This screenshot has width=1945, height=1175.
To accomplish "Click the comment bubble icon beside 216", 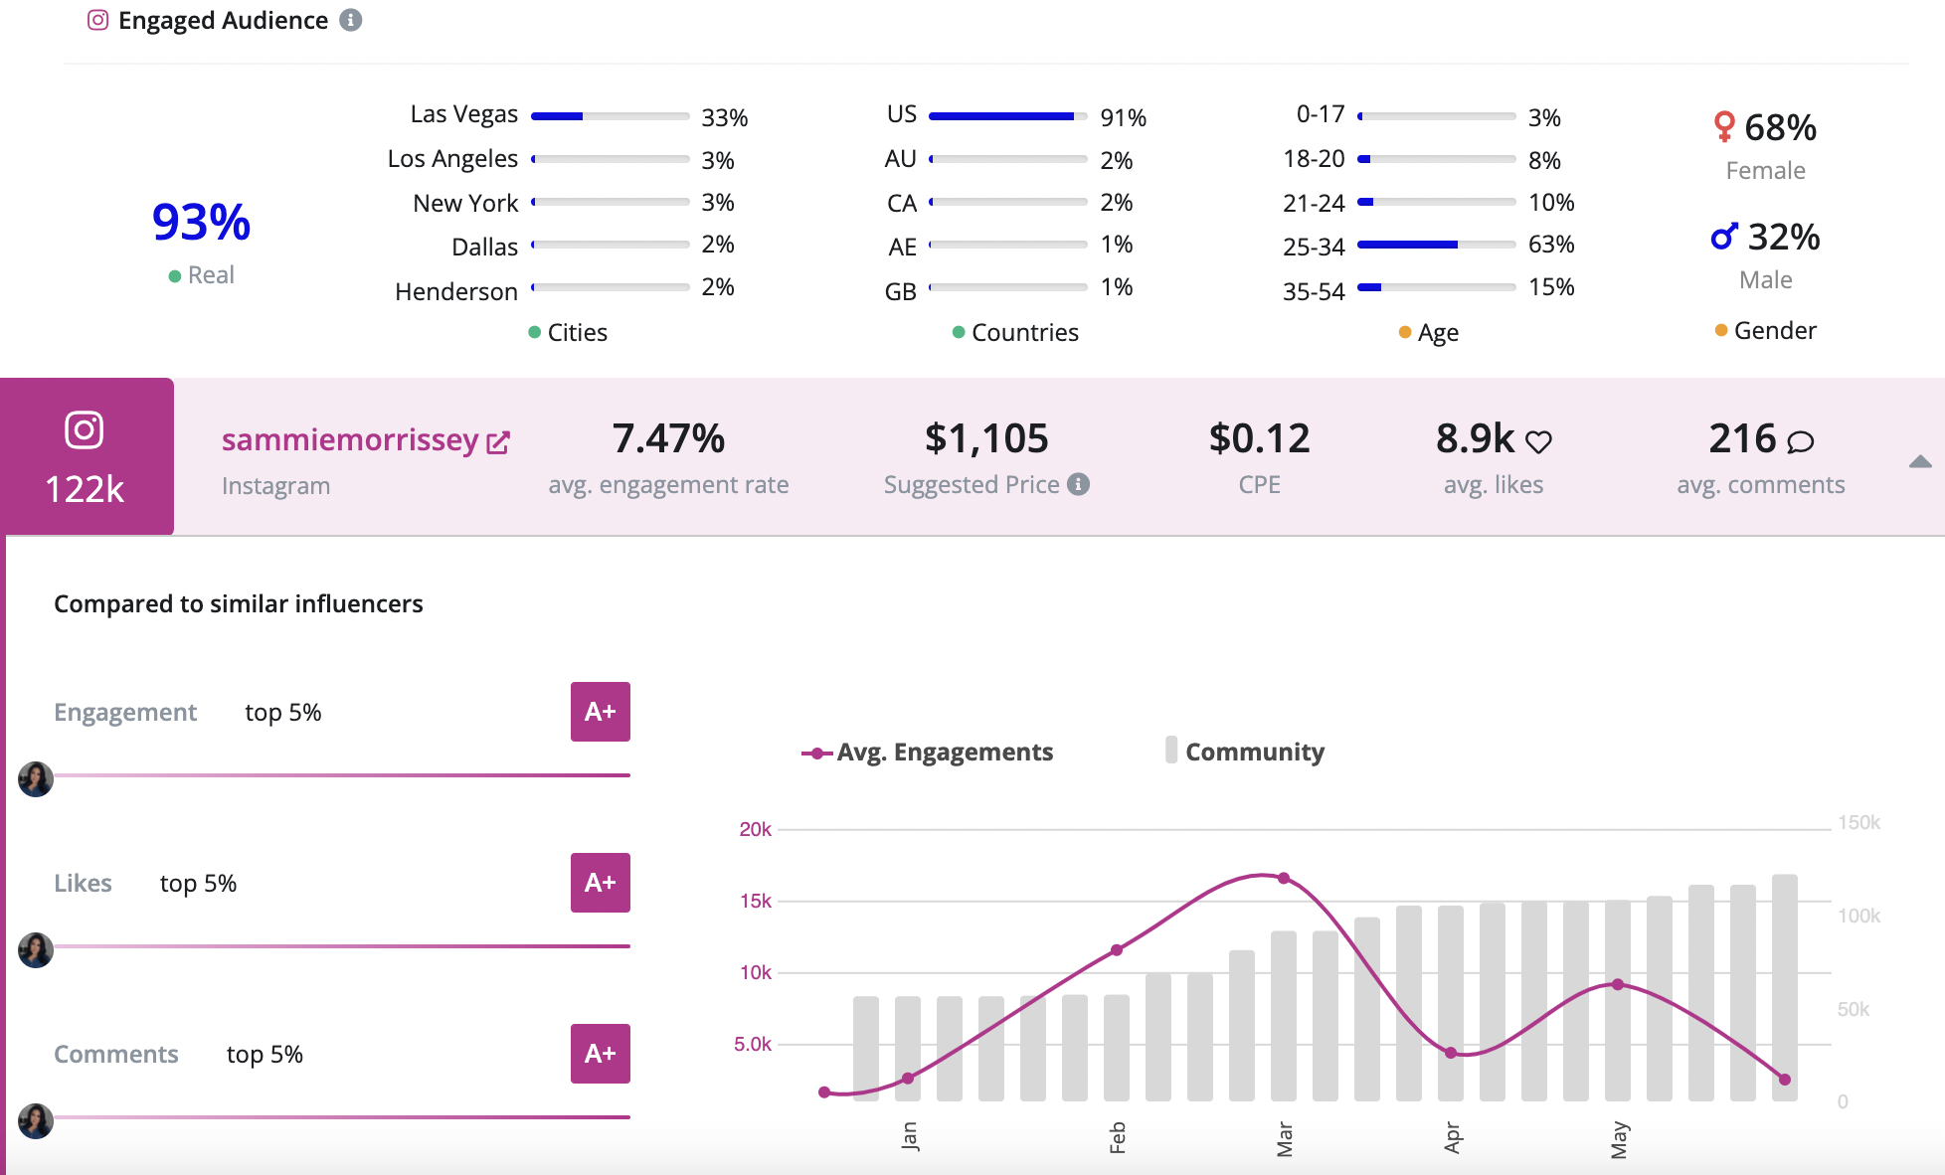I will pos(1800,441).
